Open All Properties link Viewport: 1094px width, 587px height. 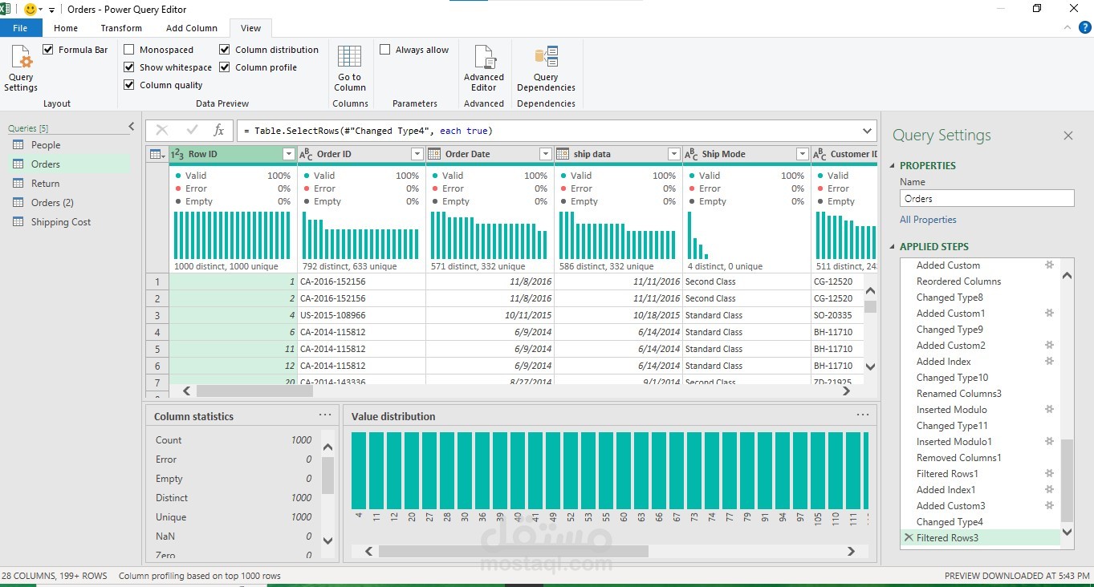tap(928, 220)
